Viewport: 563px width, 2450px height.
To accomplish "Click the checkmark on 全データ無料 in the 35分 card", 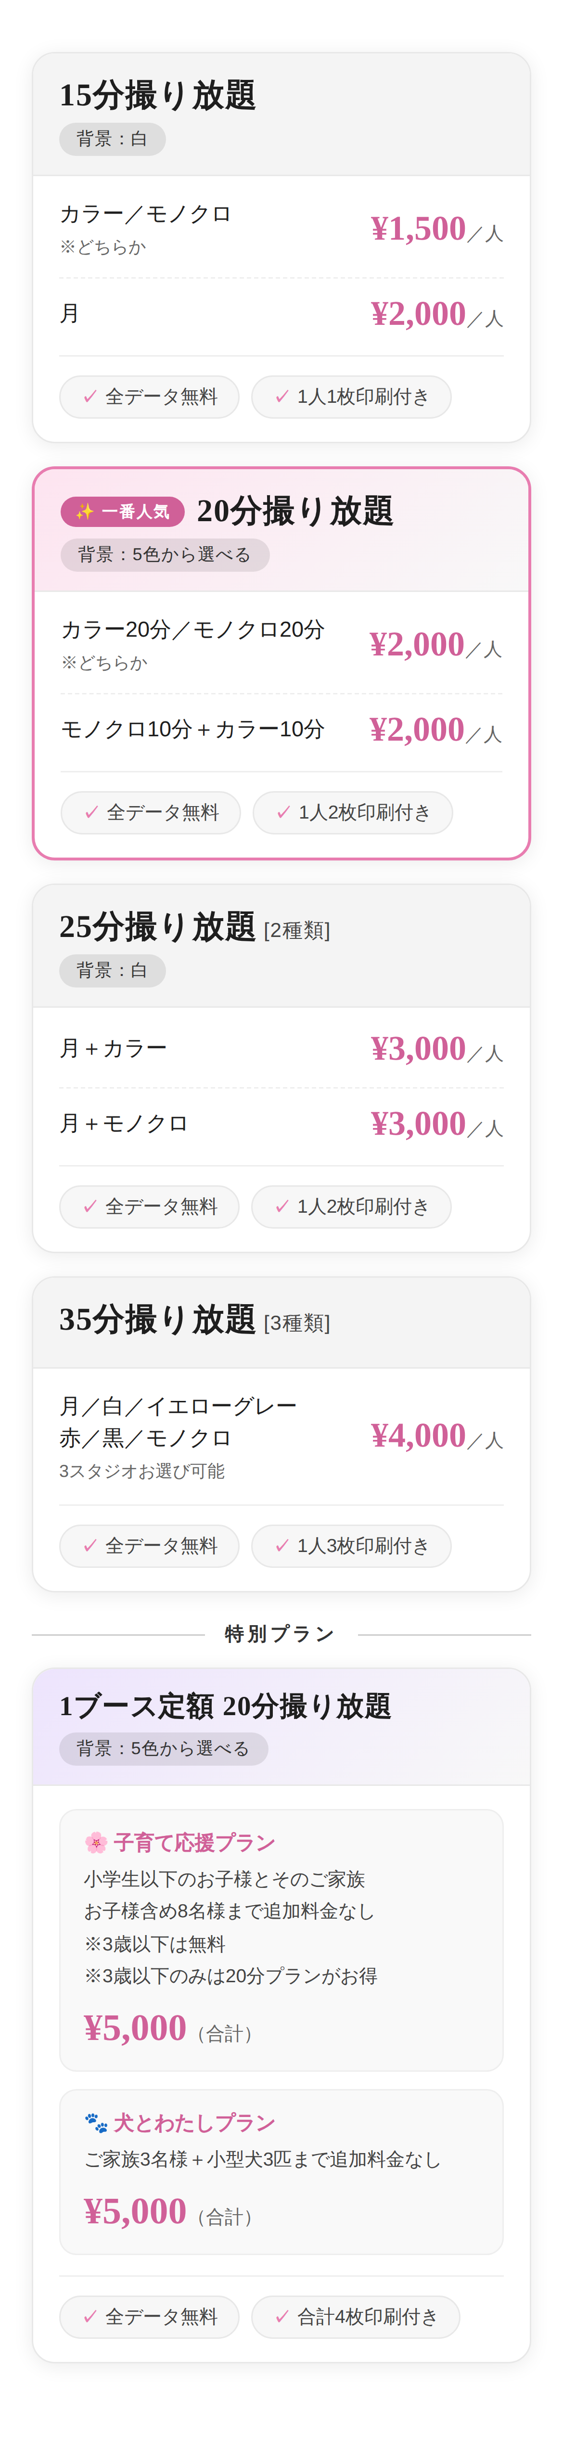I will click(90, 1546).
